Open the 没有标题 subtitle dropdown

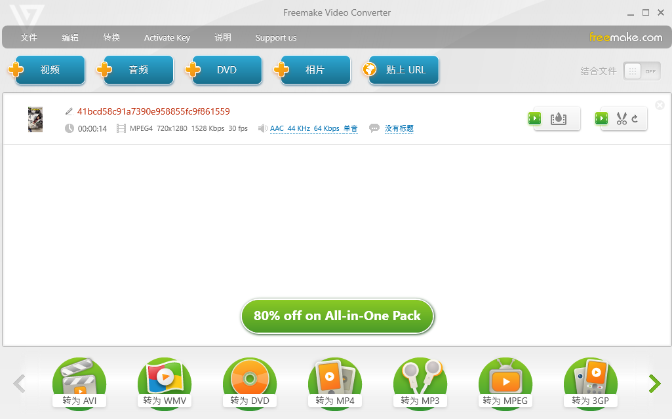[x=399, y=129]
